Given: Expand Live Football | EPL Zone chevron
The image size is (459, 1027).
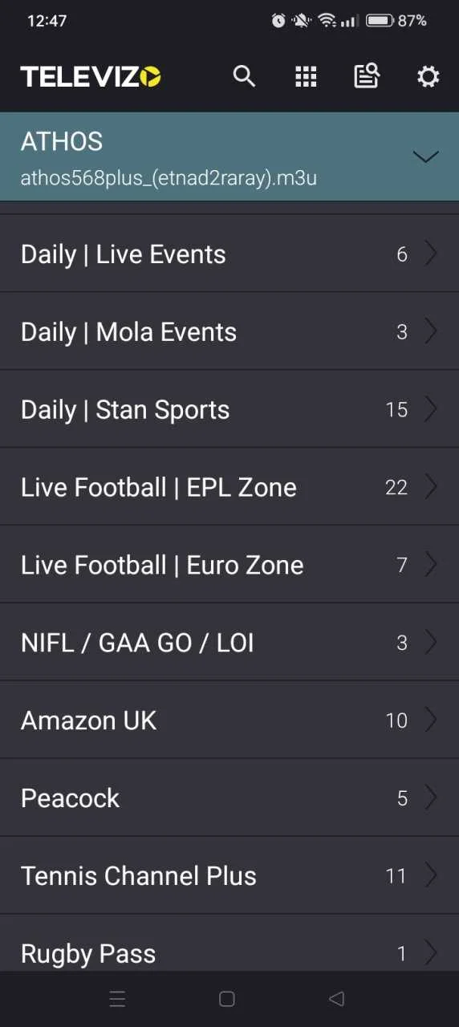Looking at the screenshot, I should click(x=431, y=487).
